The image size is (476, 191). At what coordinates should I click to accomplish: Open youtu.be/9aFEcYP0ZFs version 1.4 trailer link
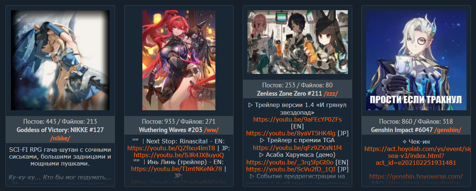(297, 119)
